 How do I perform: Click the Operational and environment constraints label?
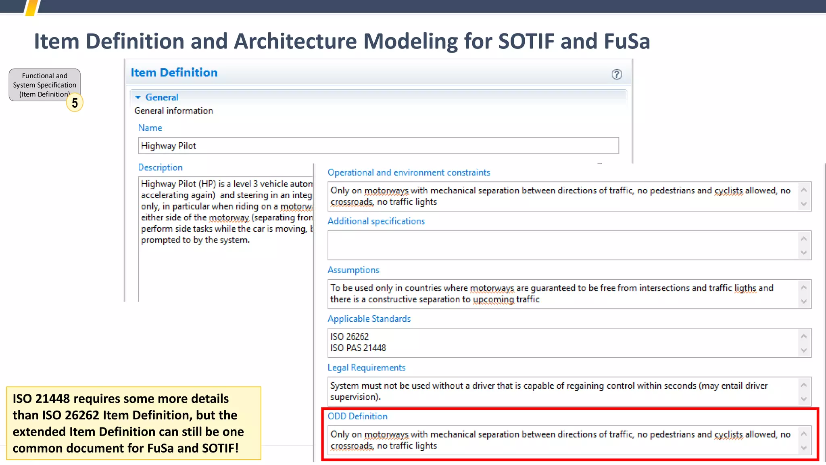pos(409,173)
